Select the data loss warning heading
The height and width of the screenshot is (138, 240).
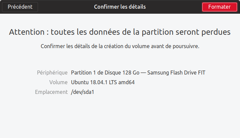[x=120, y=32]
